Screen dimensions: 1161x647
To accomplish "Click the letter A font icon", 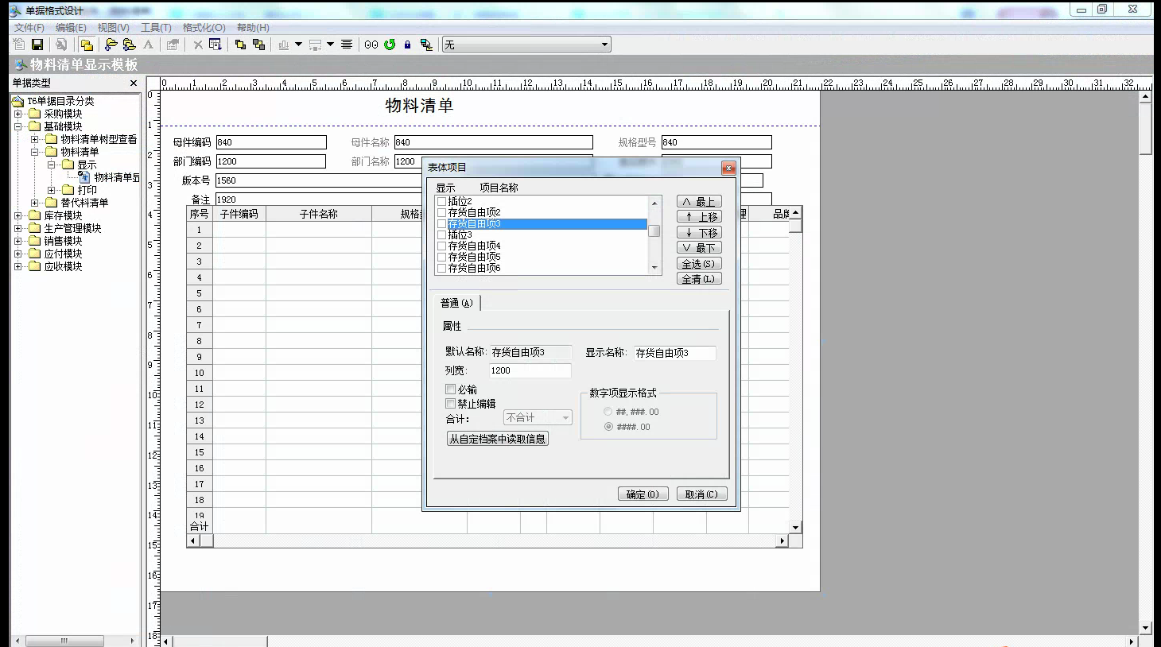I will coord(148,45).
